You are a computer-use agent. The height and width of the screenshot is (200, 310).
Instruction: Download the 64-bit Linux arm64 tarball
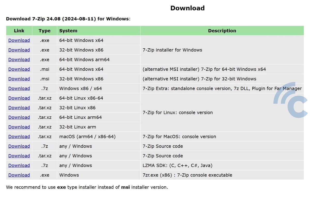point(19,117)
